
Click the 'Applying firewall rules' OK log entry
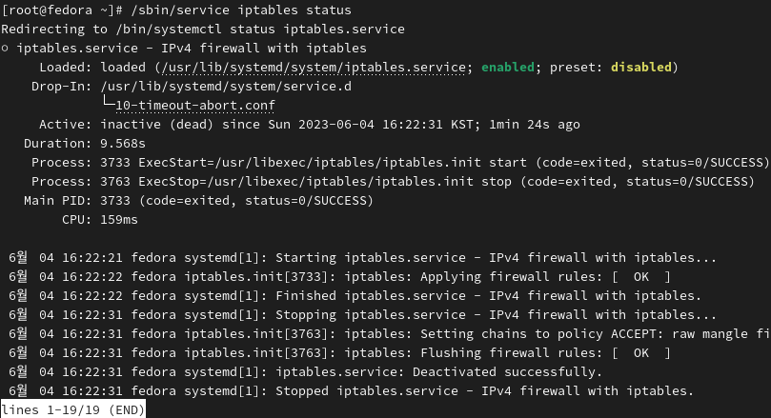point(339,277)
